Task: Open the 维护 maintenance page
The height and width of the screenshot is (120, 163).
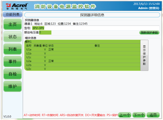Action: point(12,87)
